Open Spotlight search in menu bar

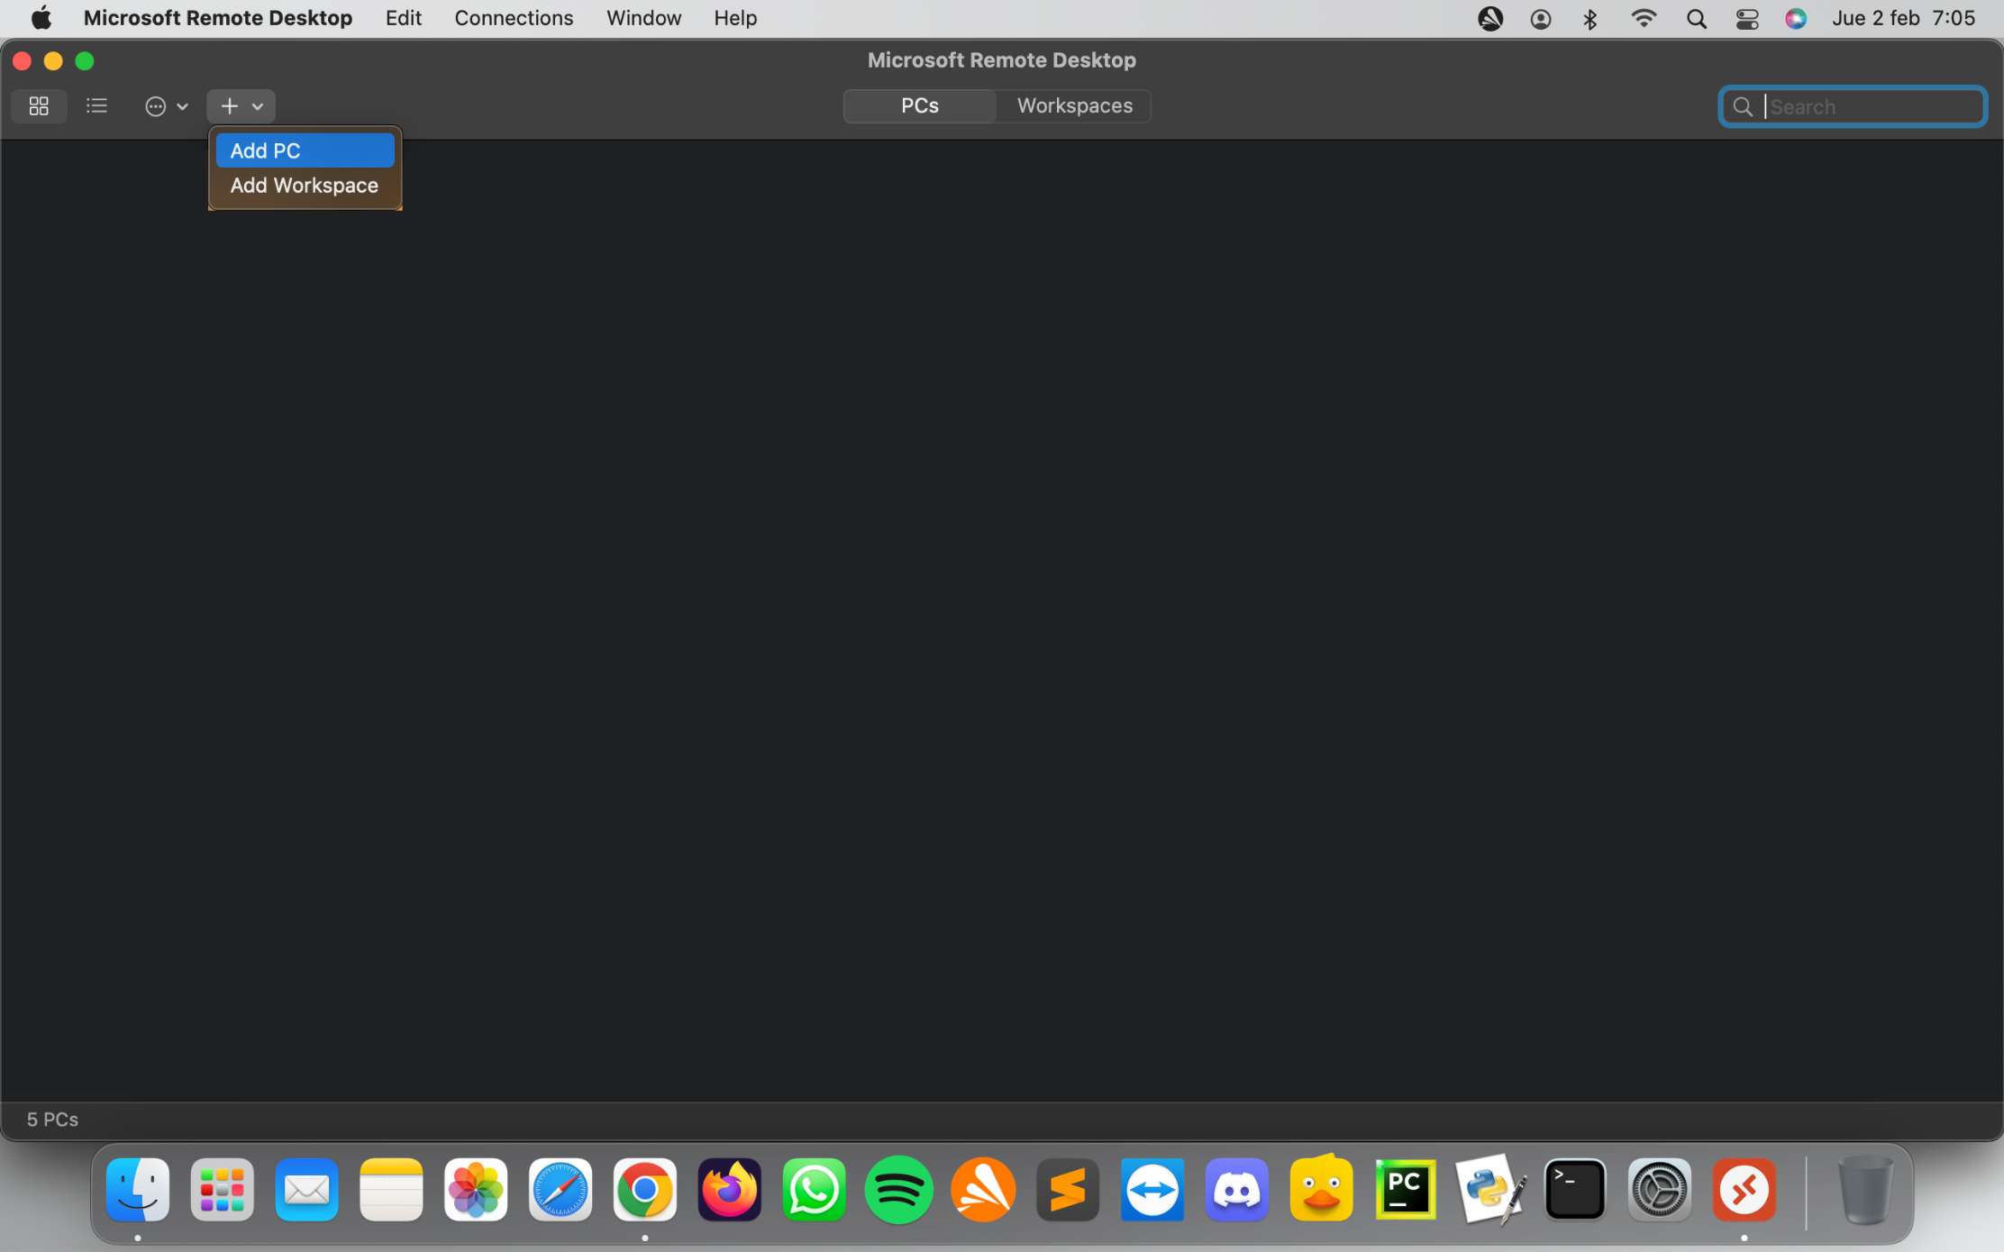(1697, 19)
